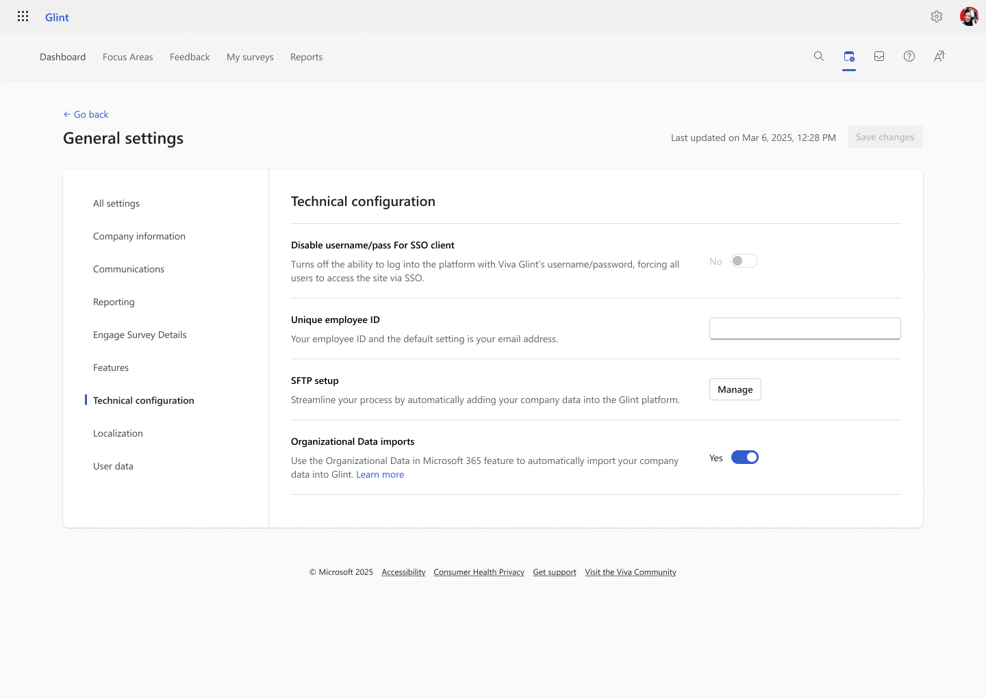This screenshot has height=698, width=986.
Task: Open My surveys tab
Action: [250, 57]
